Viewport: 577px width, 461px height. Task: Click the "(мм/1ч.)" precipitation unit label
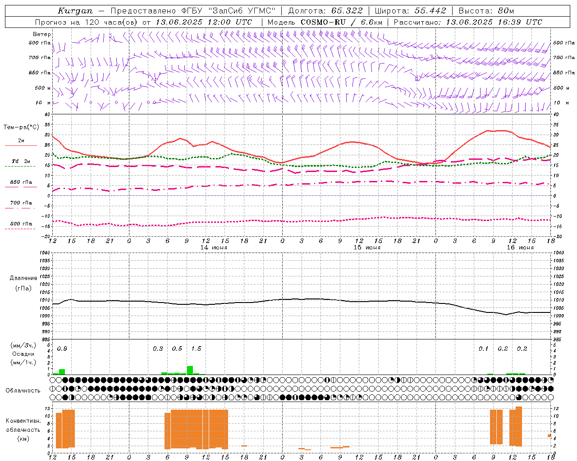click(x=23, y=362)
